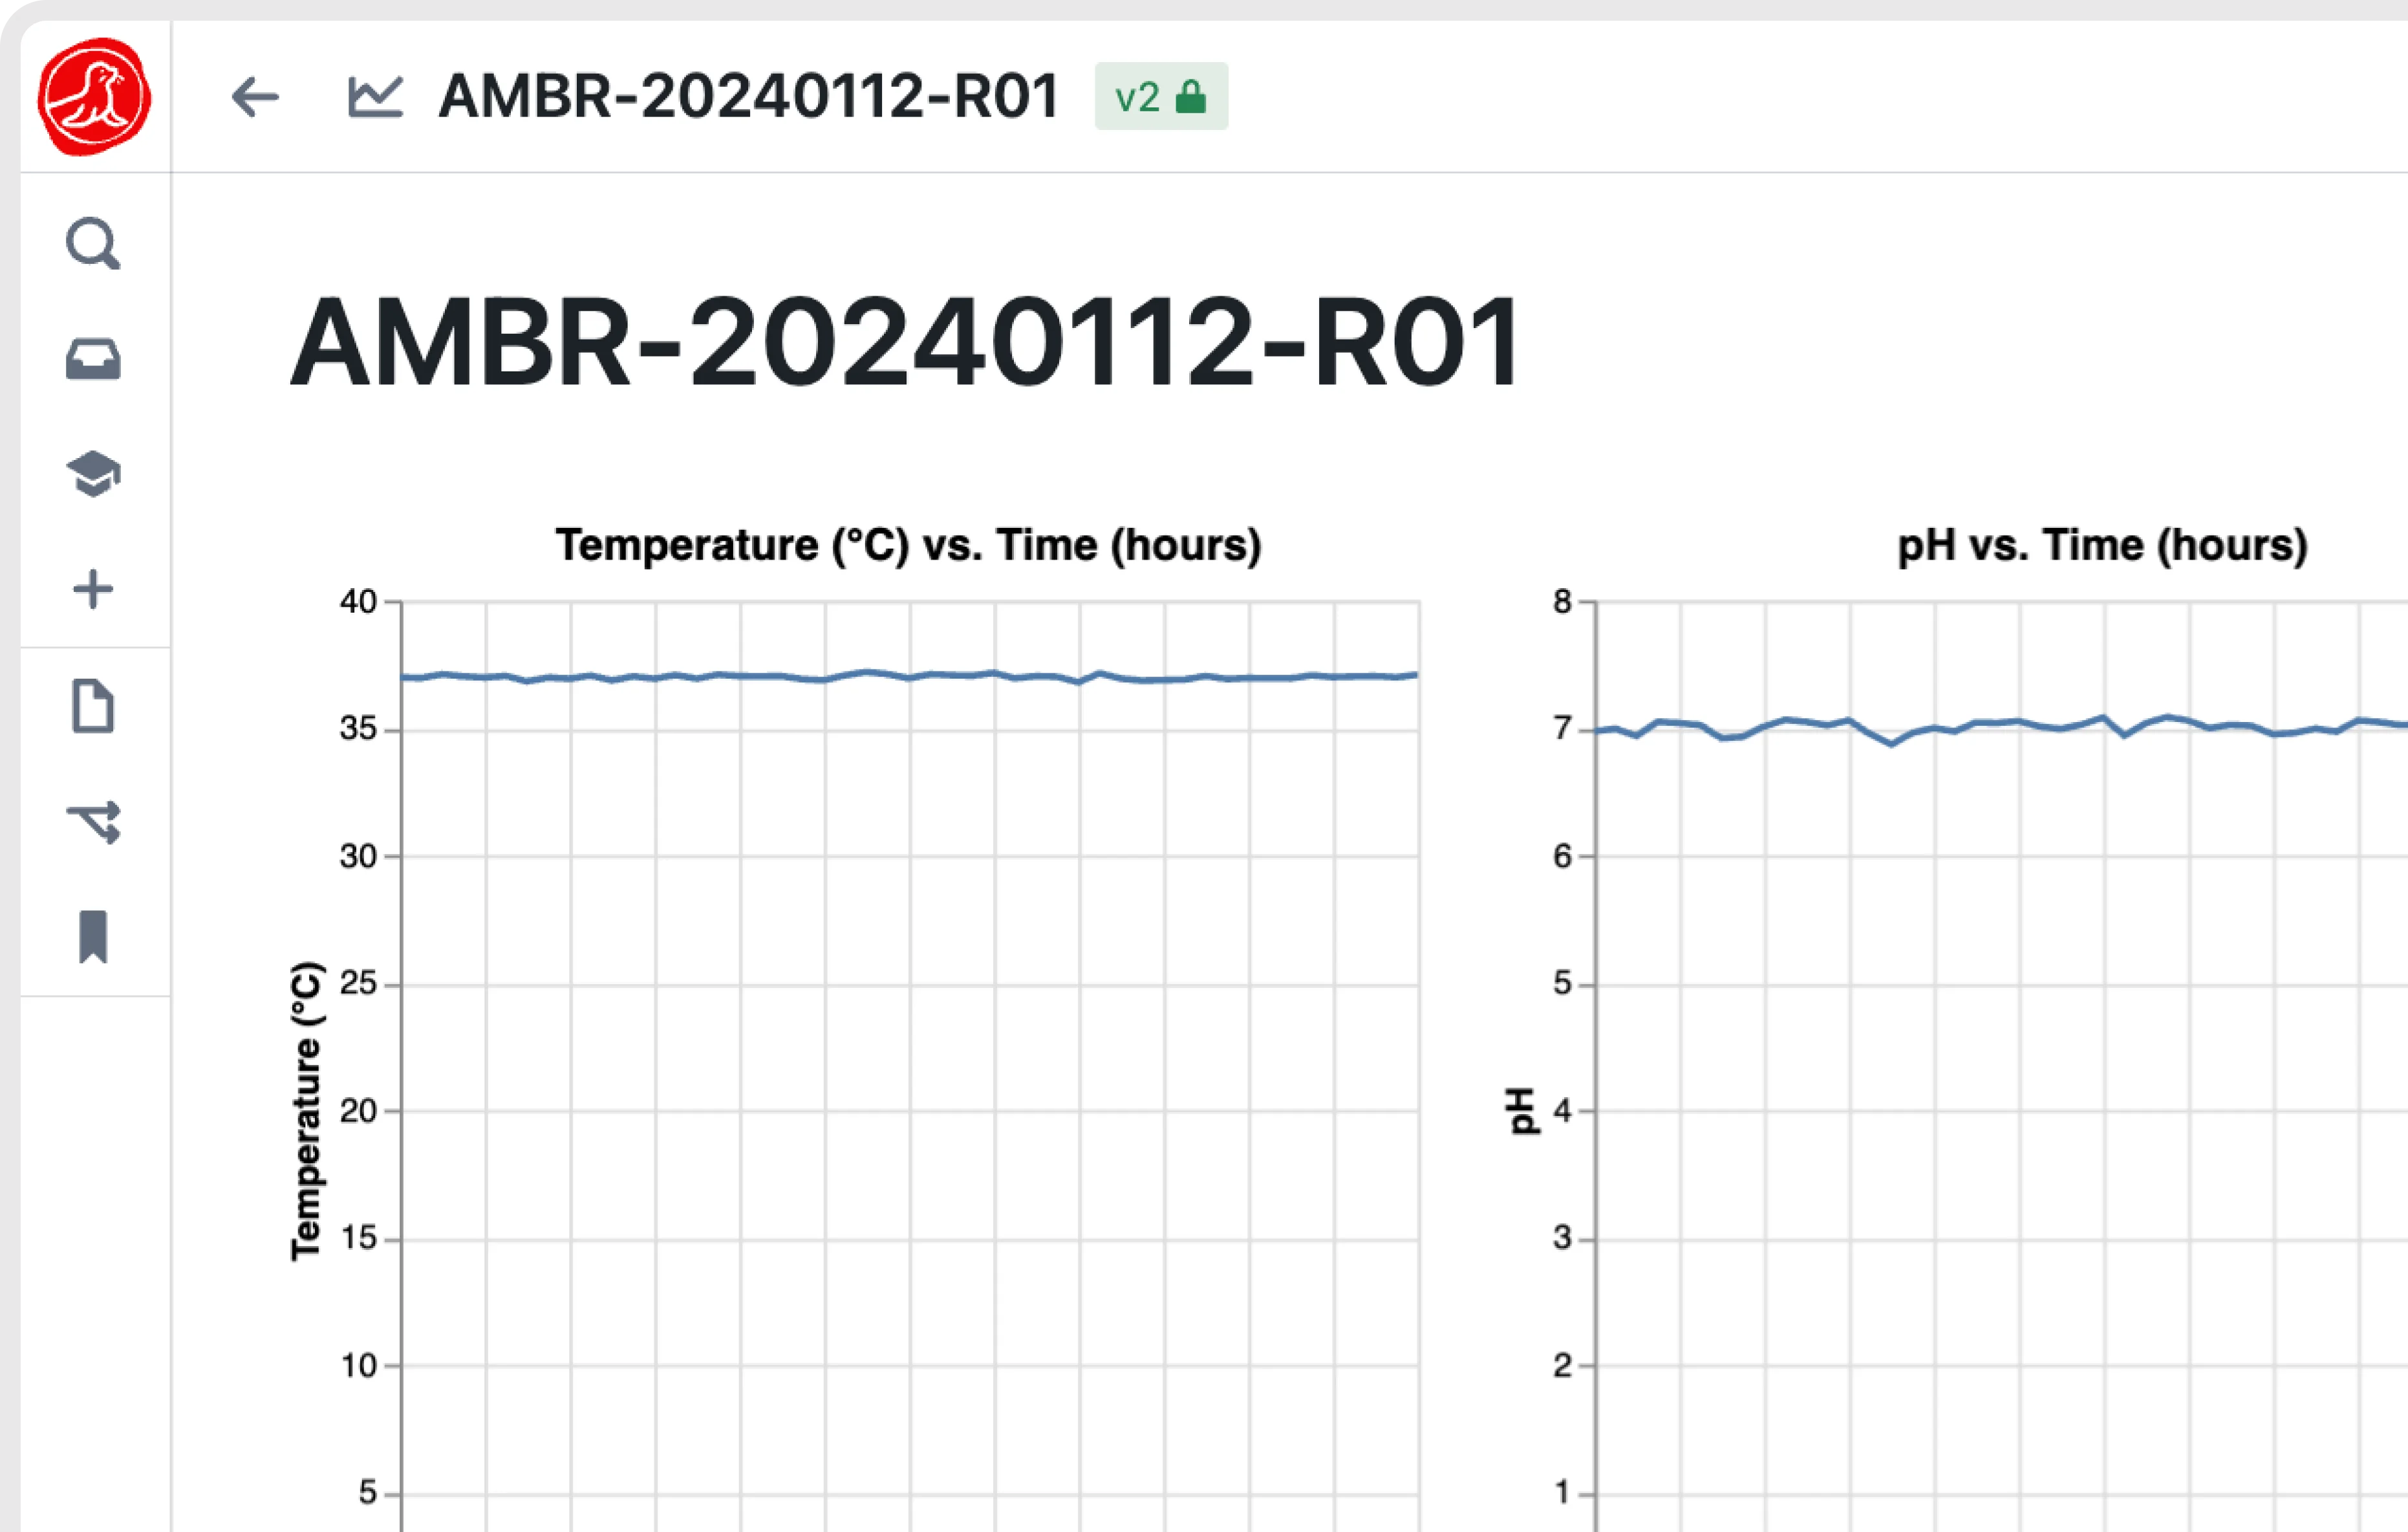Click the AMBR-20240112-R01 header breadcrumb title
Screen dimensions: 2408x1532
click(x=748, y=97)
